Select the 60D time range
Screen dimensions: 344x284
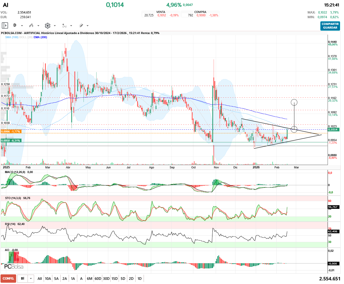98,279
